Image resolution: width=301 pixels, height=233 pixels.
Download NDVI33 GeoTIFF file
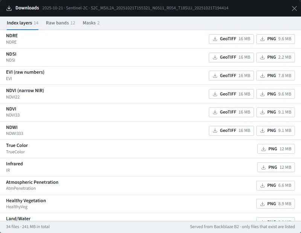click(x=231, y=112)
